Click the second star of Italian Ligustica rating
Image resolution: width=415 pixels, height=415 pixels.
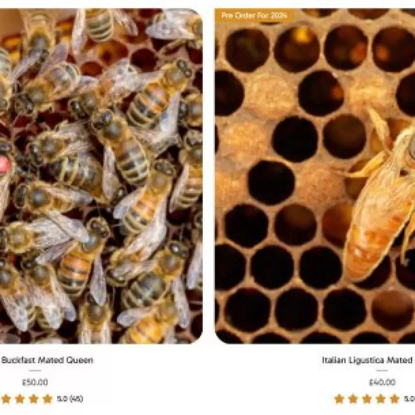click(x=353, y=399)
